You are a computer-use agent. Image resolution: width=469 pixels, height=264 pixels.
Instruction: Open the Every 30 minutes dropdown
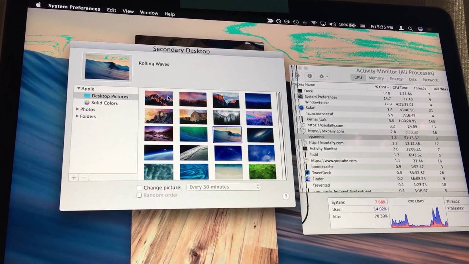[x=224, y=187]
